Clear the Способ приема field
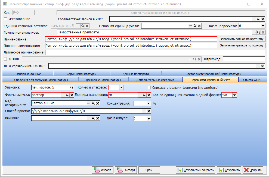The width and height of the screenshot is (269, 177). (x=149, y=111)
